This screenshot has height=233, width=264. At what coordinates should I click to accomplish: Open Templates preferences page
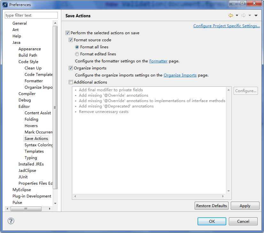(x=34, y=151)
